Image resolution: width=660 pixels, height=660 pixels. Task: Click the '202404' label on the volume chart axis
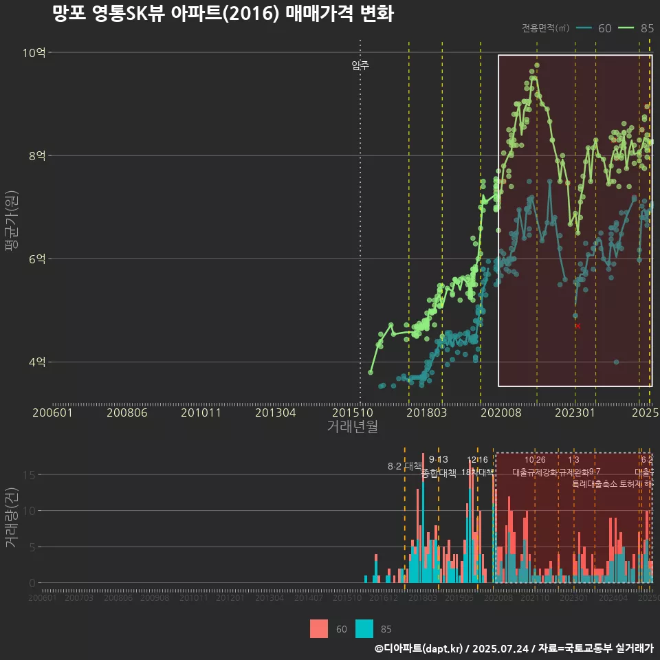pyautogui.click(x=613, y=597)
